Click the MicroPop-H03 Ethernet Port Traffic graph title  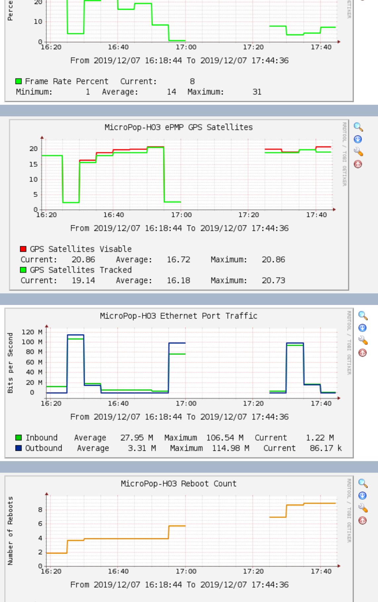[178, 316]
